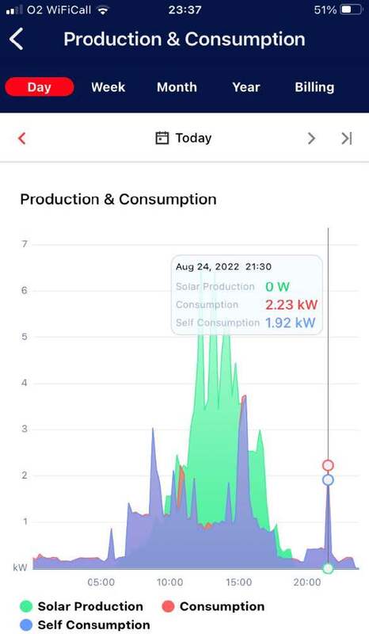Select red Consumption marker on chart line
Viewport: 369px width, 634px height.
point(328,465)
